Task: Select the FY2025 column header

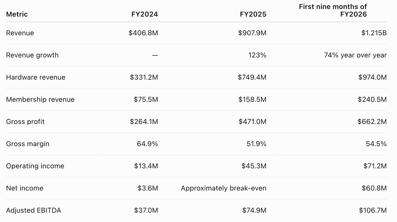Action: point(253,14)
